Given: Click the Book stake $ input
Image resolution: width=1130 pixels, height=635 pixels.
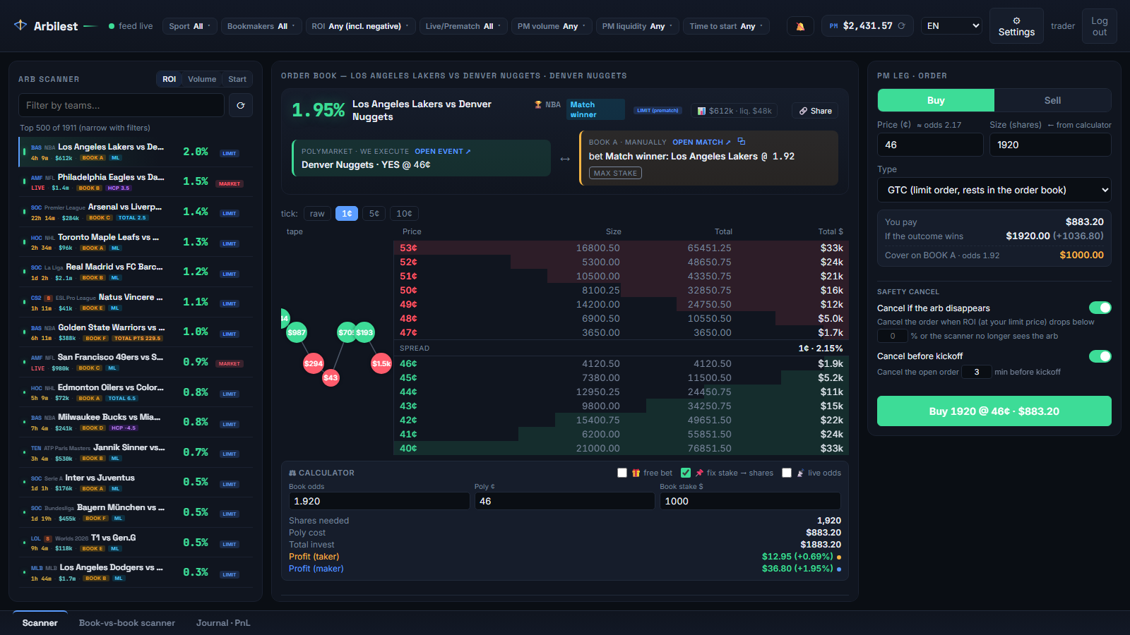Looking at the screenshot, I should point(750,501).
